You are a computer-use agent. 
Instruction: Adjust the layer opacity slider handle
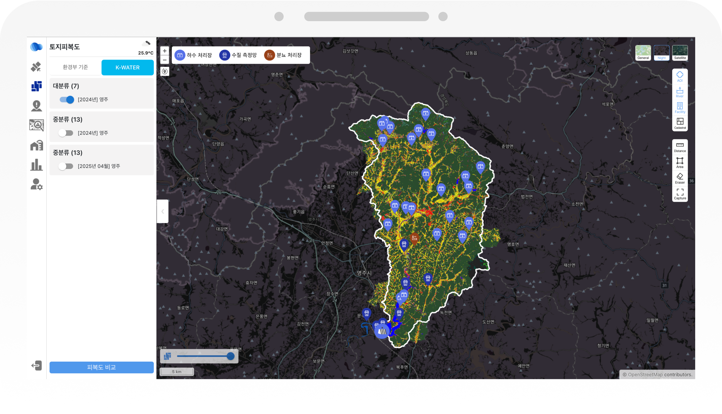point(231,356)
